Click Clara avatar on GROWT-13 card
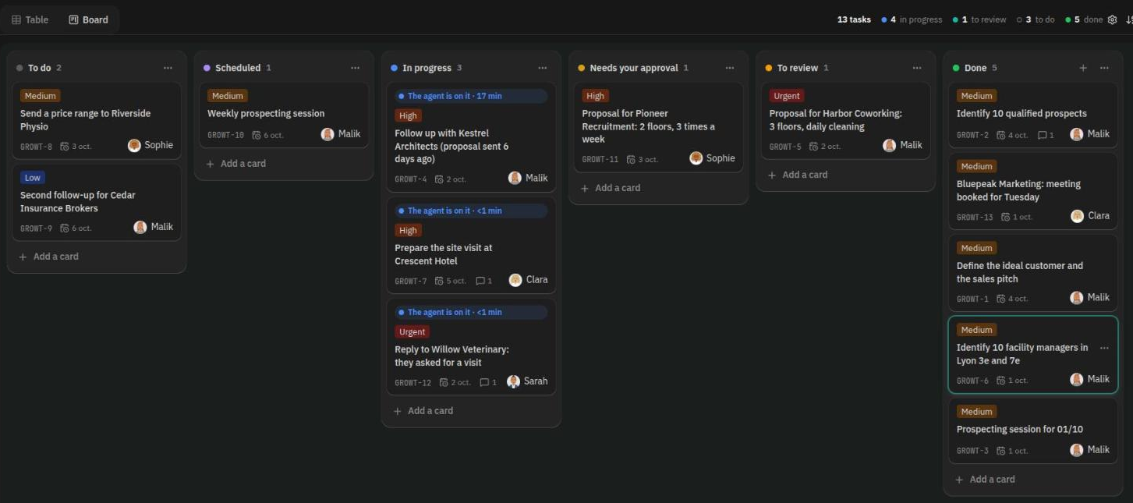1133x503 pixels. click(1078, 216)
